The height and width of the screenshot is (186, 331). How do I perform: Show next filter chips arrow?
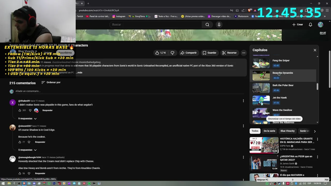[x=315, y=131]
